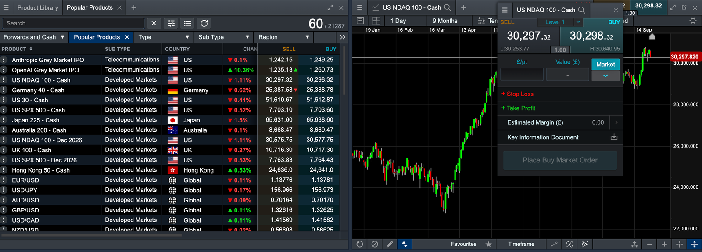Screen dimensions: 702x252
Task: Click the clear drawings circle-slash icon
Action: click(x=375, y=244)
